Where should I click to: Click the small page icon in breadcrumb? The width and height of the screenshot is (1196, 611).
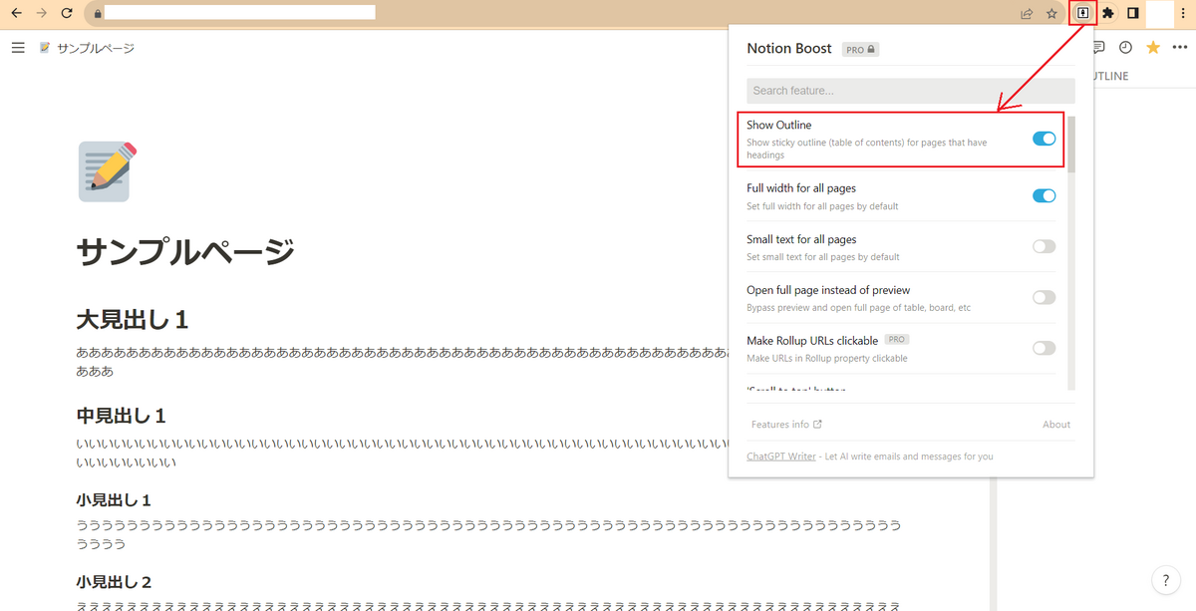click(x=45, y=48)
